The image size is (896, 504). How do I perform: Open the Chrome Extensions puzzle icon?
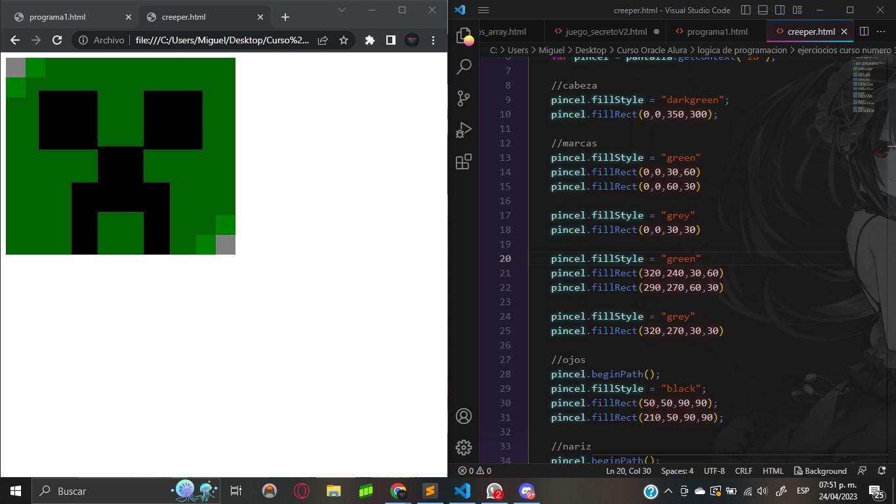(370, 40)
